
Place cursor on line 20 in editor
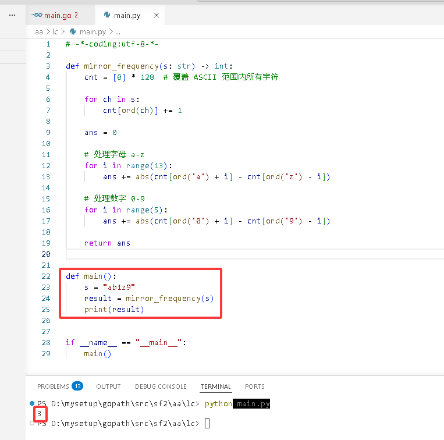(255, 254)
